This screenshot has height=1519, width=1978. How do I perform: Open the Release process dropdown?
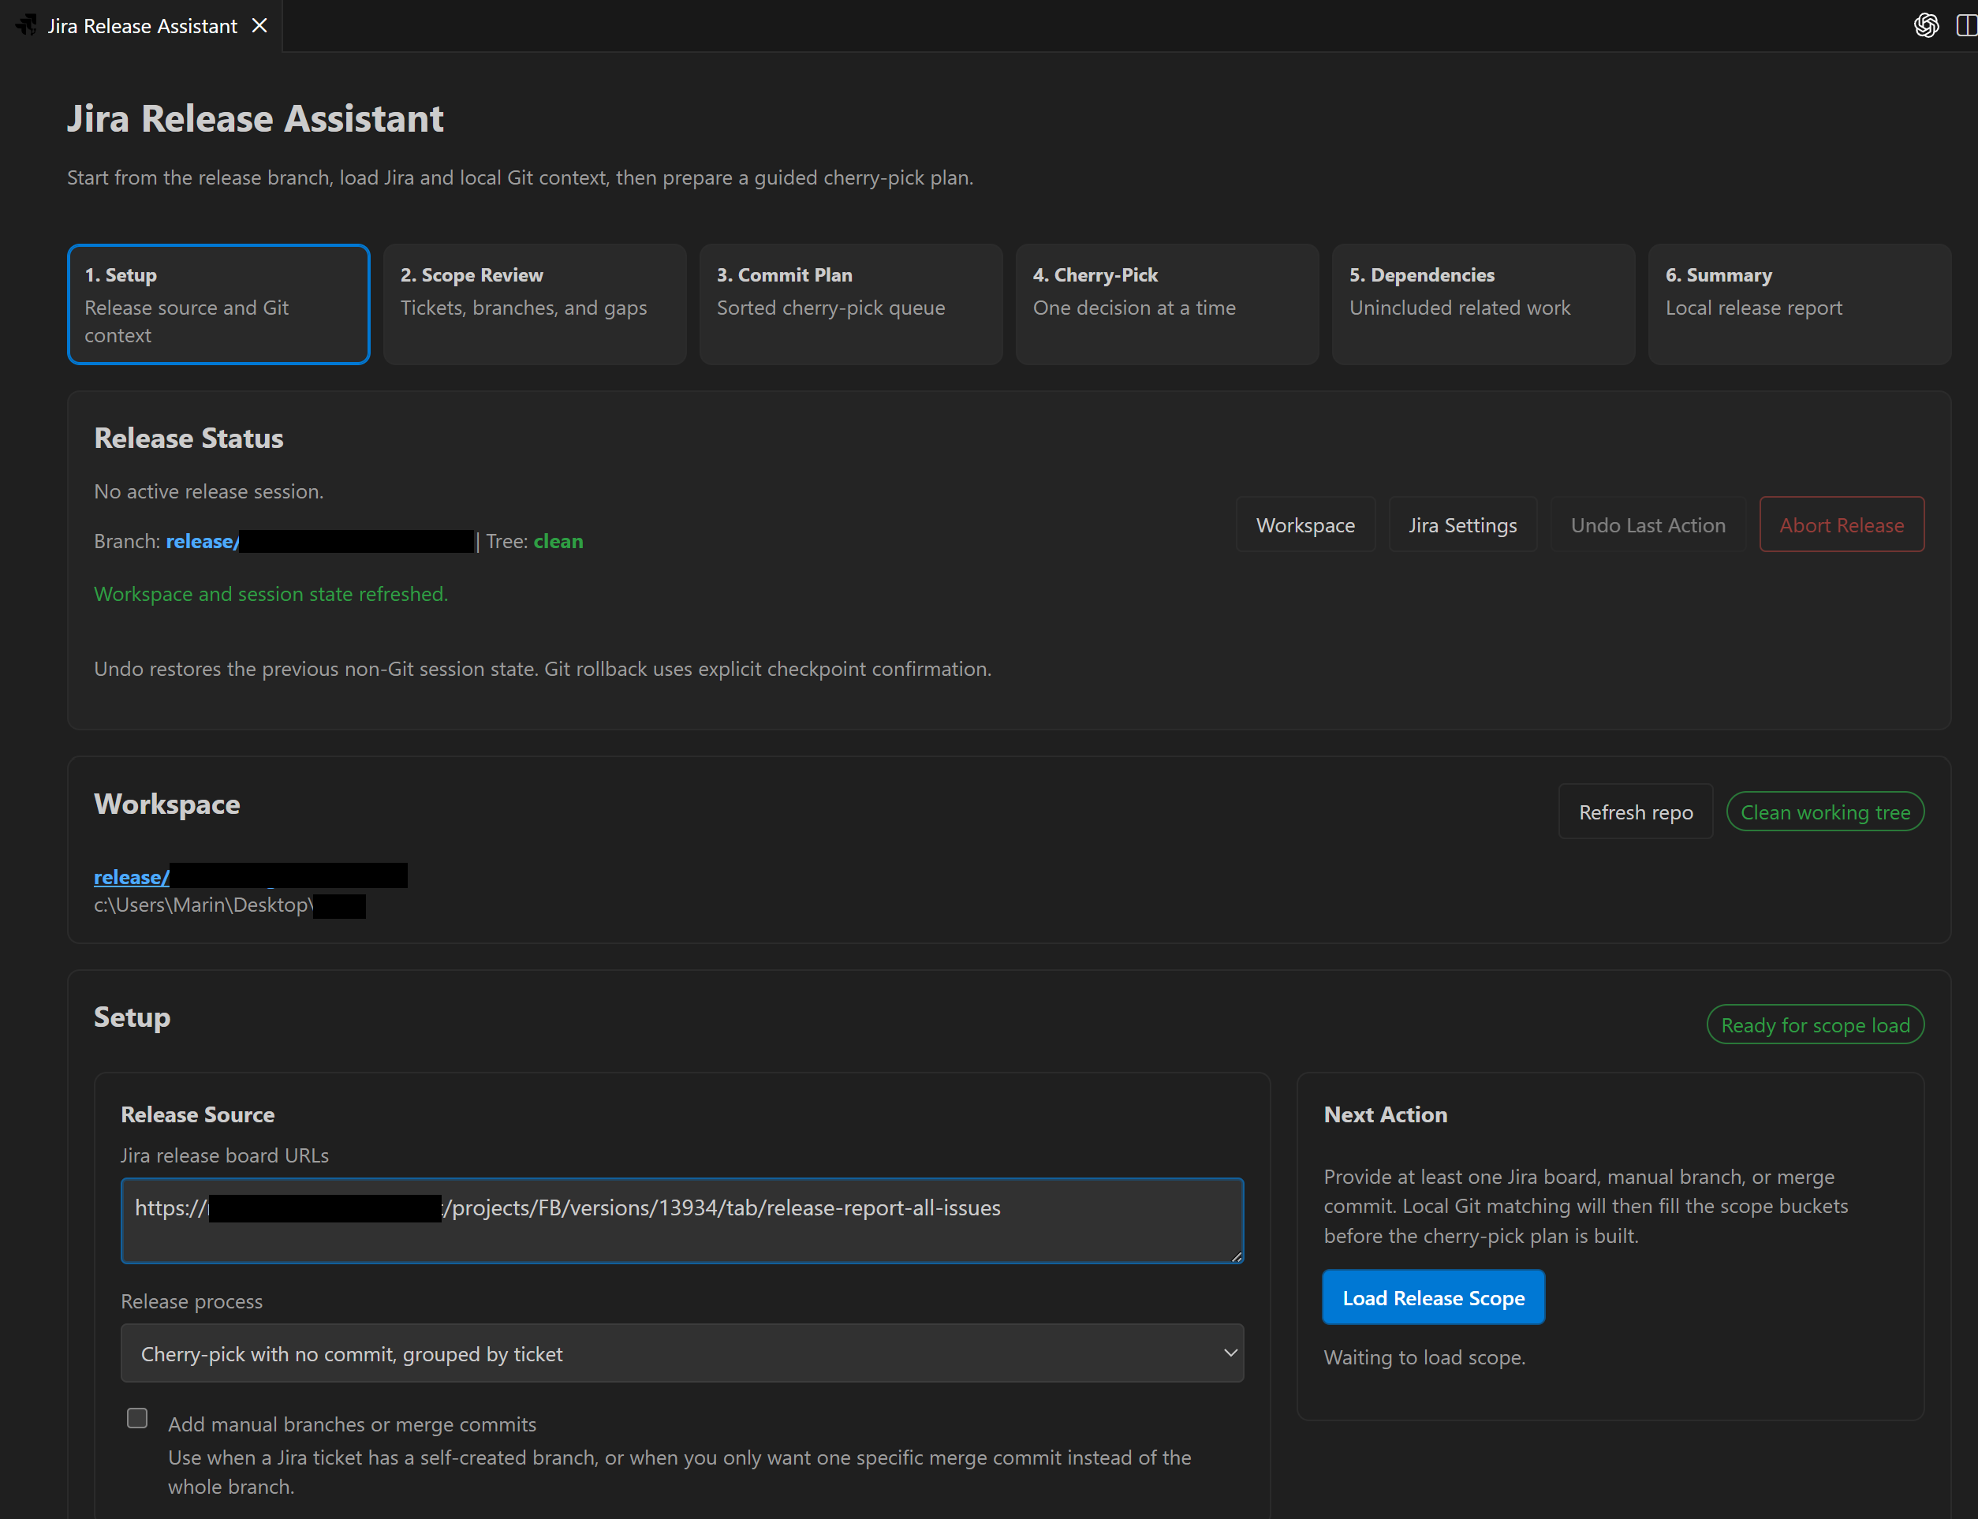(682, 1353)
